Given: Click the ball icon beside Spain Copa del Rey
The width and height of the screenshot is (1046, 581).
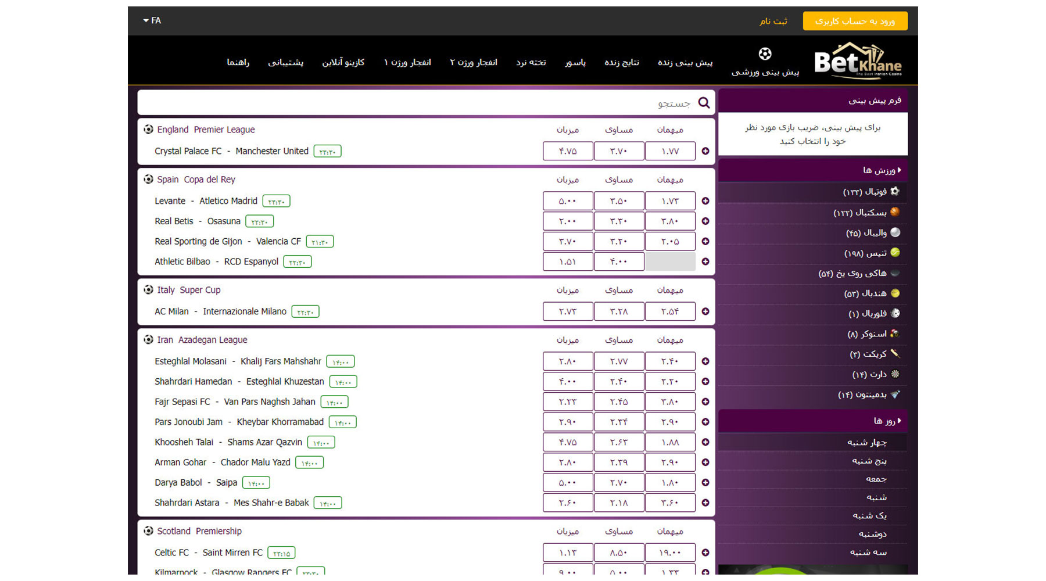Looking at the screenshot, I should tap(148, 180).
